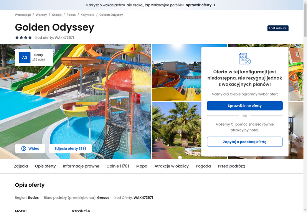The image size is (307, 212).
Task: View the Pogoda tab
Action: pyautogui.click(x=203, y=166)
